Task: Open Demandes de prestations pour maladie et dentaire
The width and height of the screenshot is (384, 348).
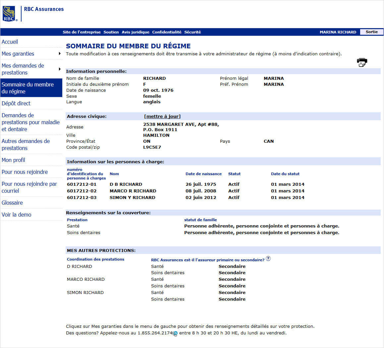Action: [x=30, y=122]
